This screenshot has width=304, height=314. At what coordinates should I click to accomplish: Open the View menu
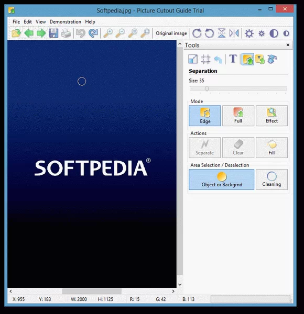coord(41,21)
